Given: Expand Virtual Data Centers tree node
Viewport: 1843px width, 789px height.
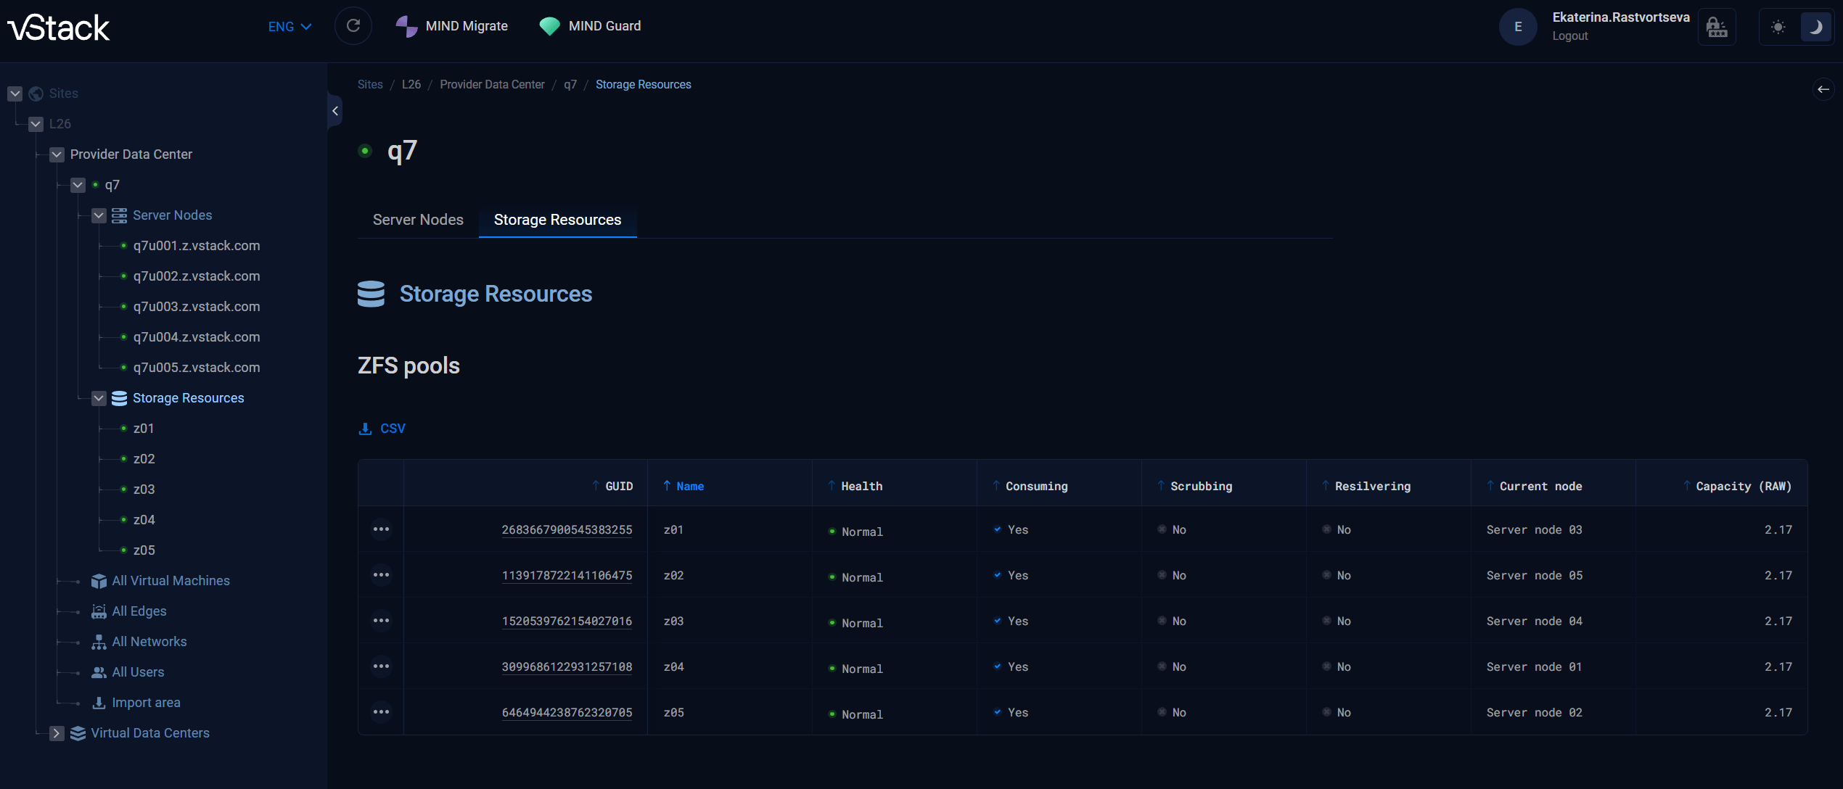Looking at the screenshot, I should [x=57, y=733].
